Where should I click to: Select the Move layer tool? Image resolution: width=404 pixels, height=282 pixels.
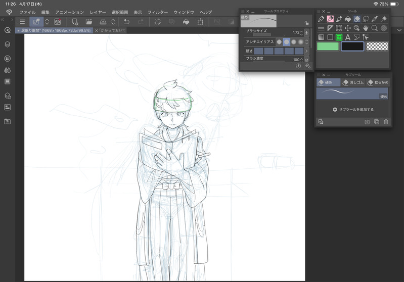[x=348, y=28]
